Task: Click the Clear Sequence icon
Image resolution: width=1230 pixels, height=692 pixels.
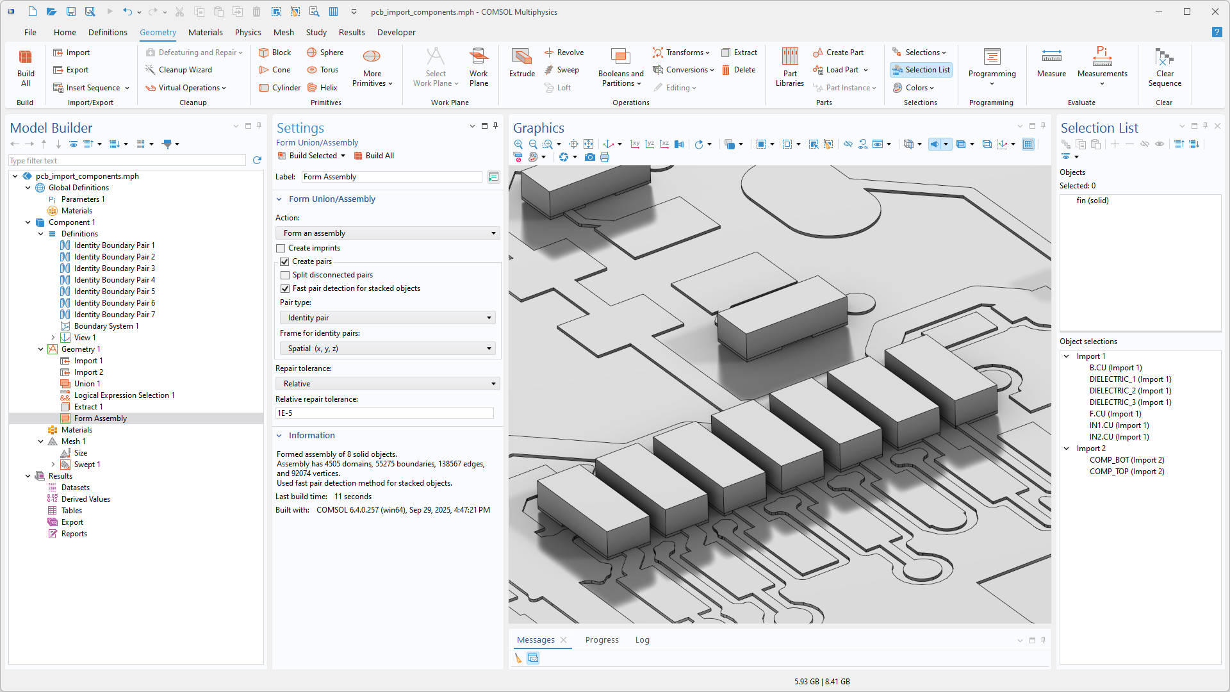Action: 1164,67
